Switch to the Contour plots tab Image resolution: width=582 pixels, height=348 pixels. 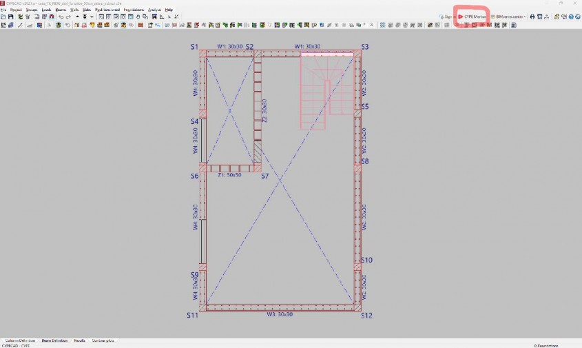point(103,340)
